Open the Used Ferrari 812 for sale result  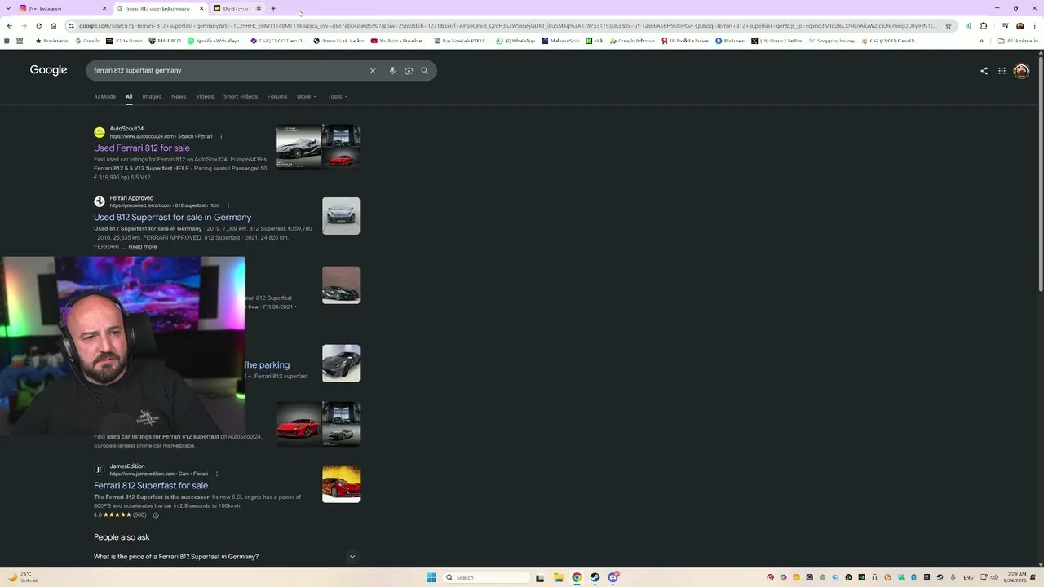[x=142, y=148]
